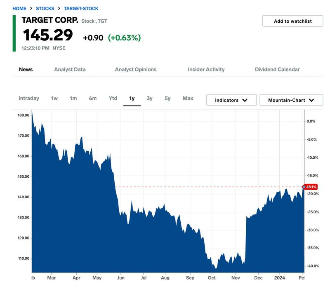This screenshot has height=289, width=330.
Task: Open the Mountain-Chart type dropdown
Action: click(291, 100)
